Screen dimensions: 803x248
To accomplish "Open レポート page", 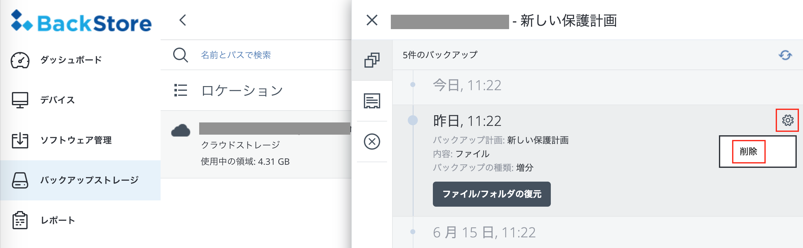I will pyautogui.click(x=58, y=220).
